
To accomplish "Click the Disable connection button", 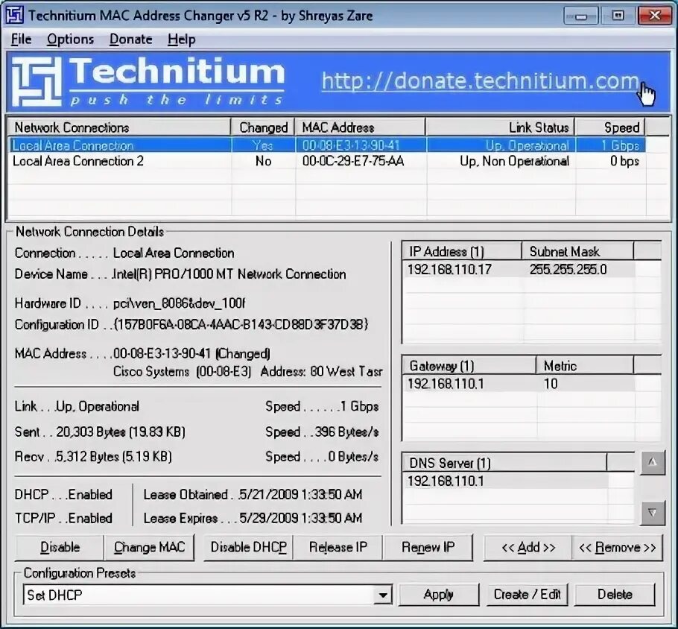I will tap(60, 547).
